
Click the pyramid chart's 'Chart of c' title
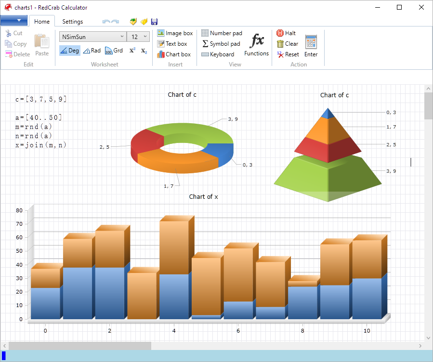[334, 95]
